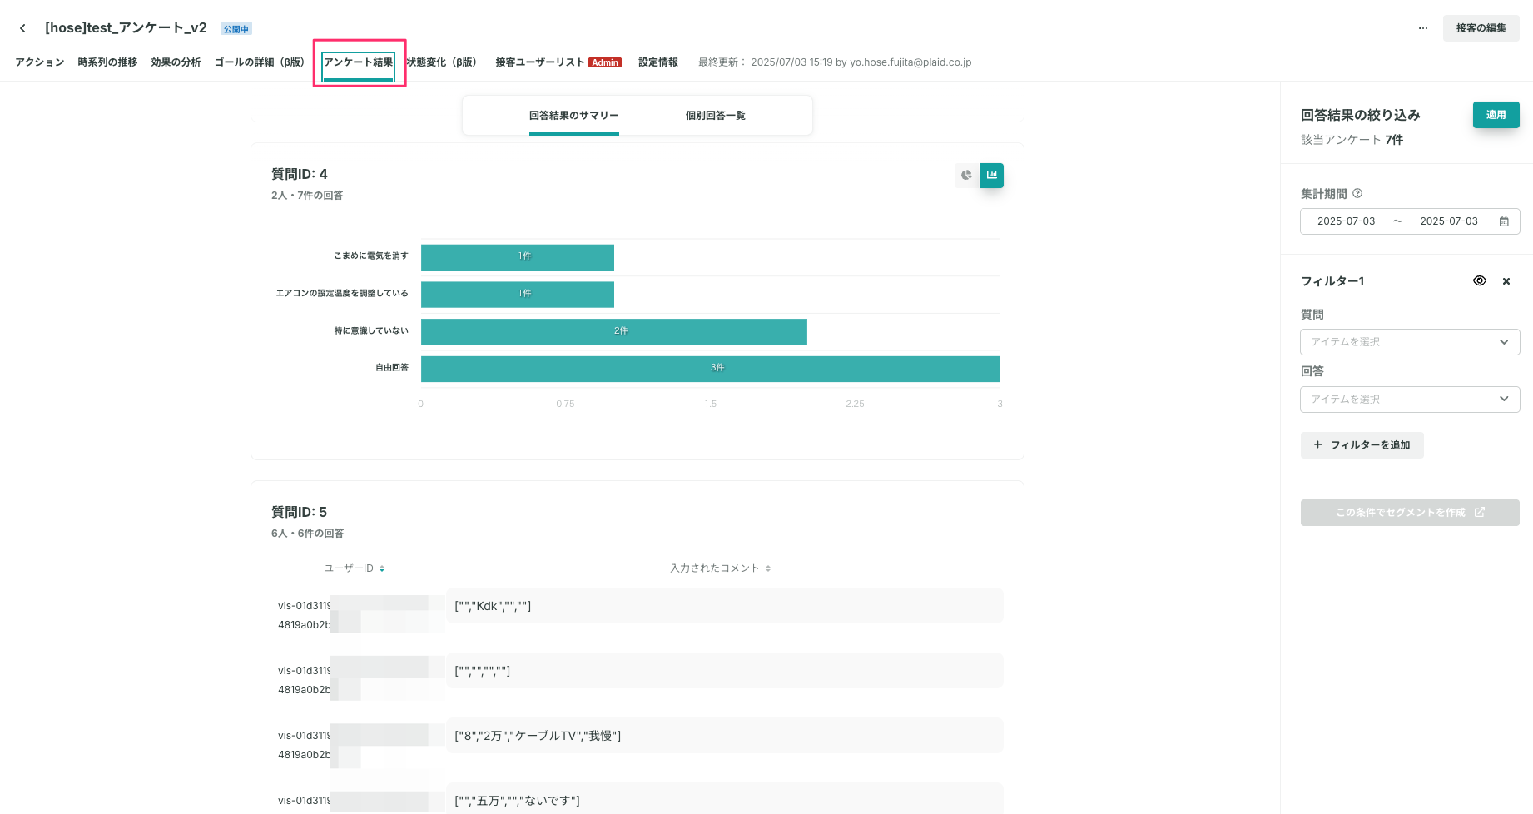Screen dimensions: 1533x814
Task: Sort by ユーザーID column arrows
Action: [x=382, y=568]
